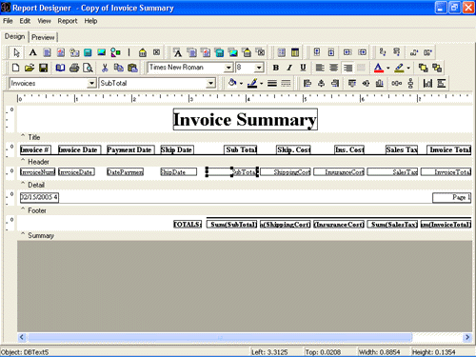Image resolution: width=476 pixels, height=357 pixels.
Task: Select the Invoice Summary title label
Action: tap(245, 120)
